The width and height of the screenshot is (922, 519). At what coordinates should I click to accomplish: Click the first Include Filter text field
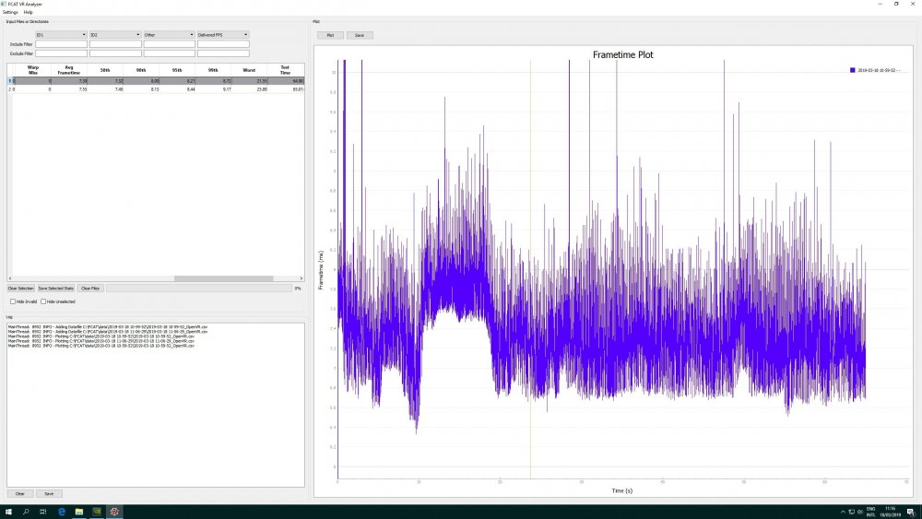click(x=61, y=44)
